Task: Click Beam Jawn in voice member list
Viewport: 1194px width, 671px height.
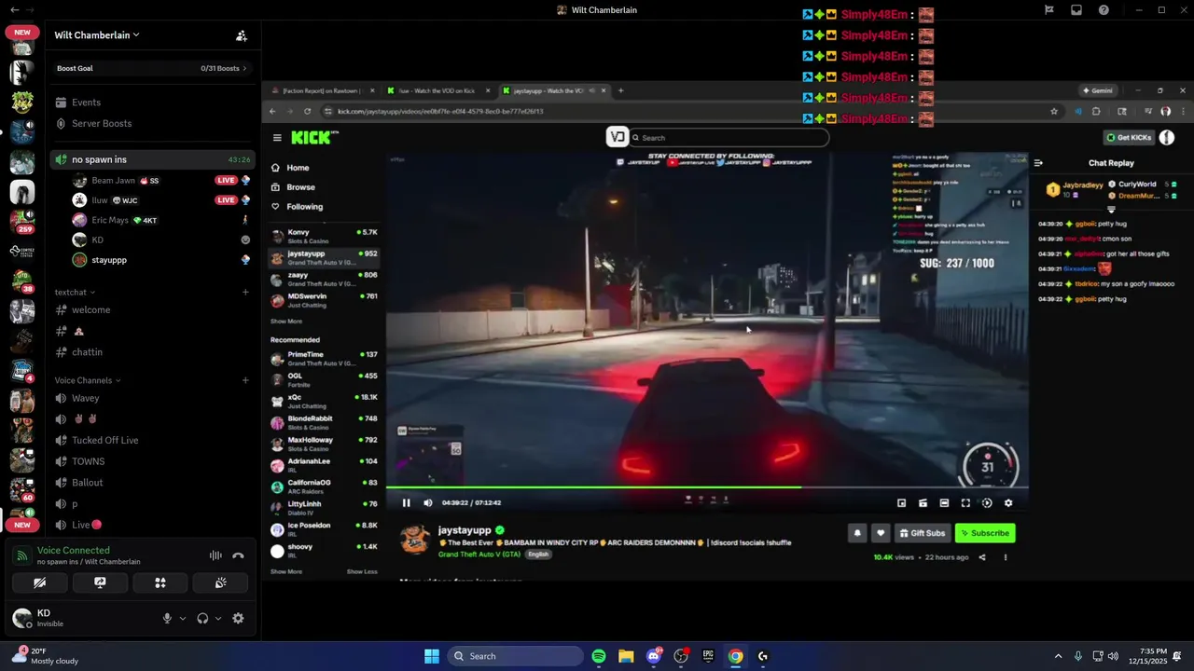Action: (x=112, y=180)
